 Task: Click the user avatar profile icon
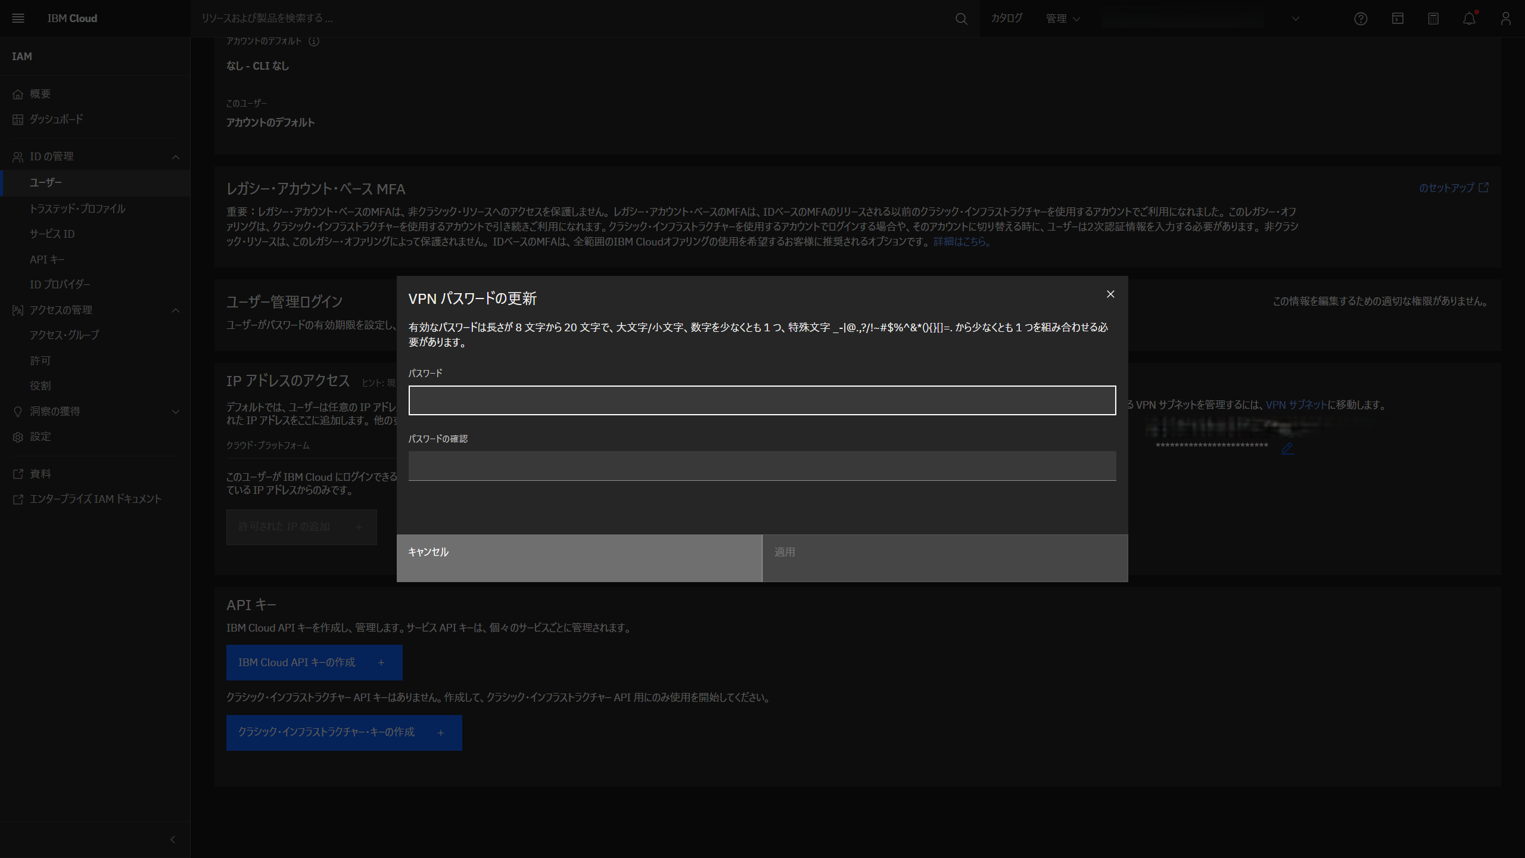pyautogui.click(x=1506, y=18)
